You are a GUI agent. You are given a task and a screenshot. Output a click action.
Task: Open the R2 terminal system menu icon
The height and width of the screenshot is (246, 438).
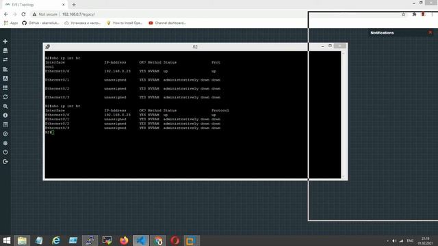(x=48, y=46)
